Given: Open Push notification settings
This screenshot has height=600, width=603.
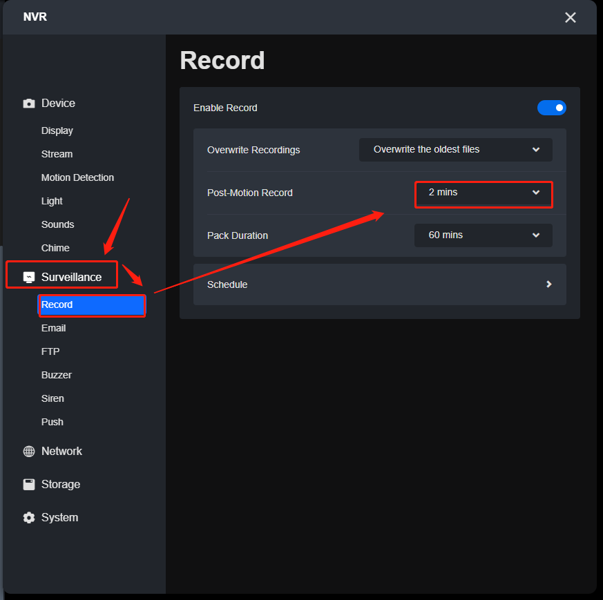Looking at the screenshot, I should [52, 422].
